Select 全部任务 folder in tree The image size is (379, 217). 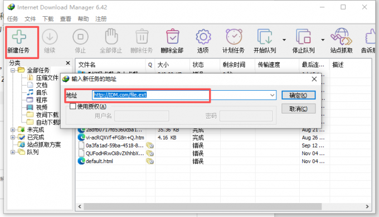tap(38, 70)
